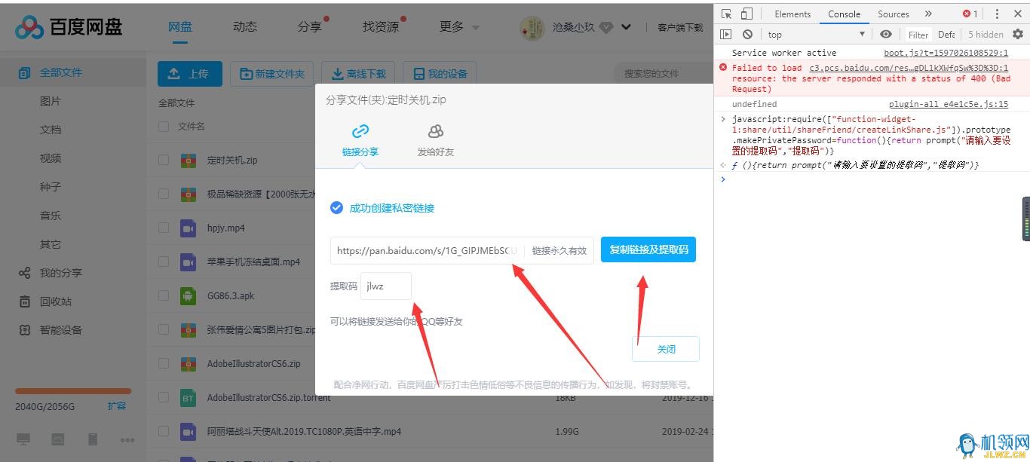Click the 关闭 button in share dialog
This screenshot has height=462, width=1030.
tap(666, 349)
